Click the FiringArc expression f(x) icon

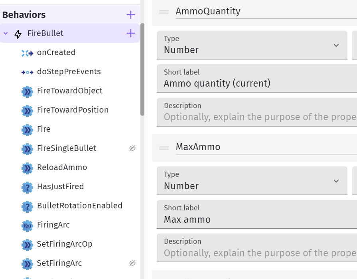click(x=27, y=226)
